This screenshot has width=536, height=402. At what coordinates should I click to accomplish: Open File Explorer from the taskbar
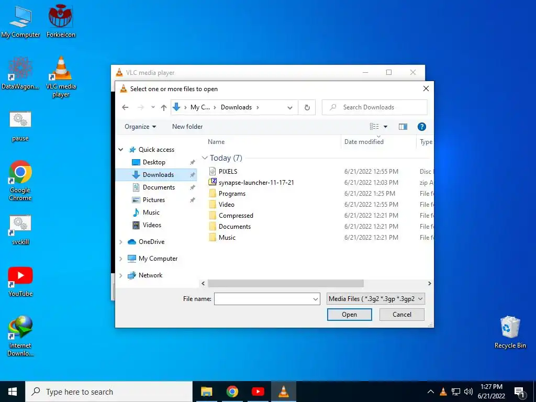click(206, 392)
